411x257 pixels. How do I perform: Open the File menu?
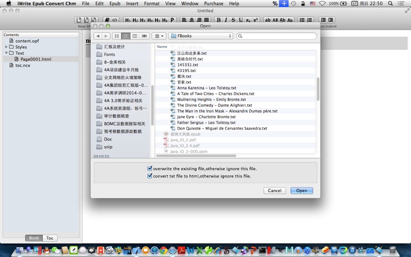click(86, 4)
